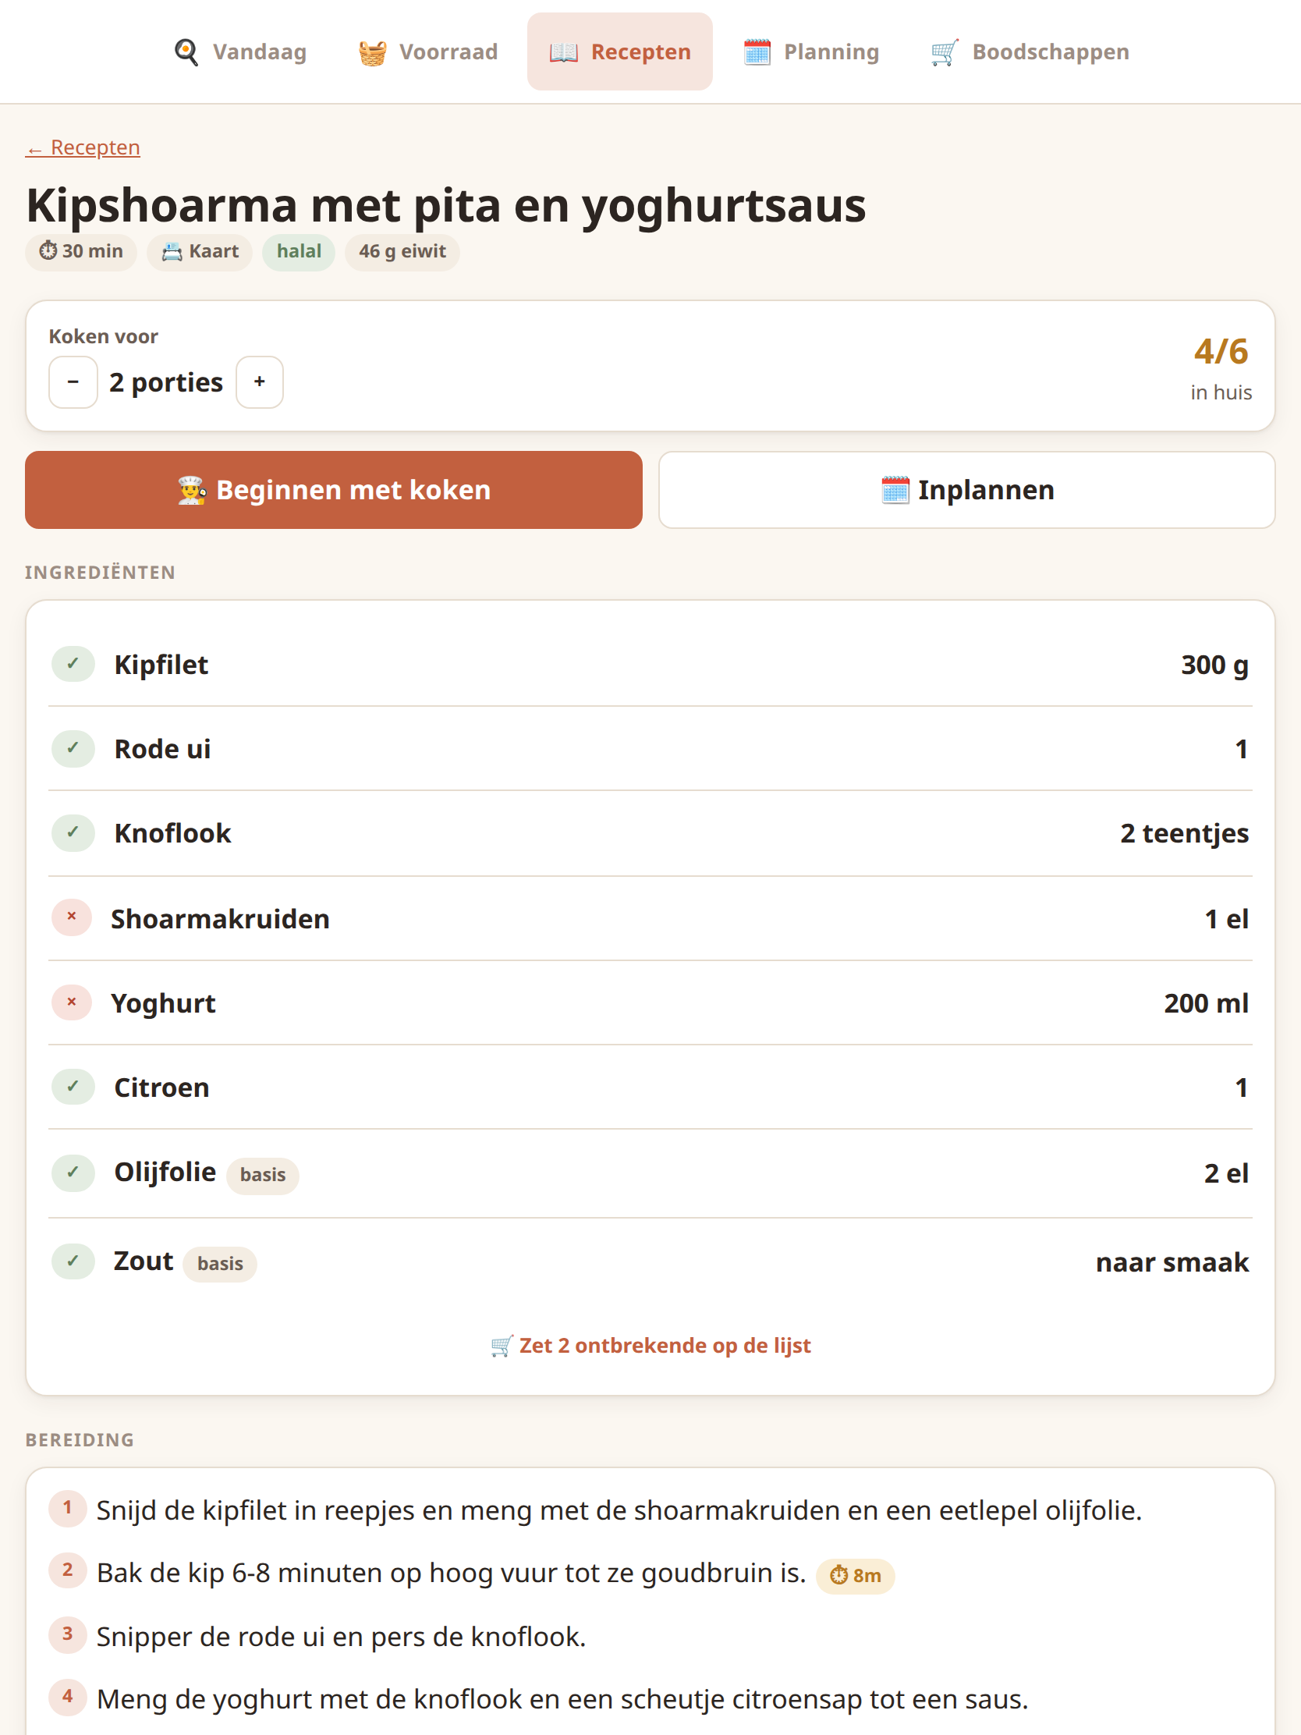The width and height of the screenshot is (1301, 1735).
Task: Click the Kaart badge
Action: pyautogui.click(x=200, y=252)
